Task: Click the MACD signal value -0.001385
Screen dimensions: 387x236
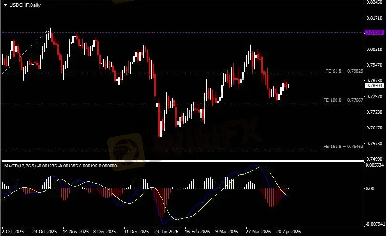Action: [x=68, y=166]
